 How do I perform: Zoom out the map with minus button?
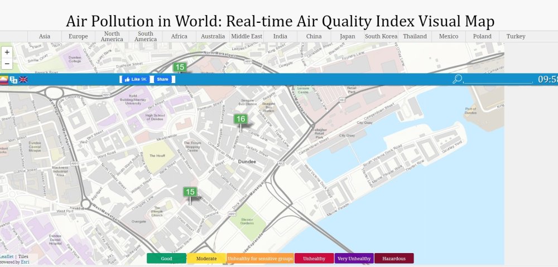tap(7, 64)
